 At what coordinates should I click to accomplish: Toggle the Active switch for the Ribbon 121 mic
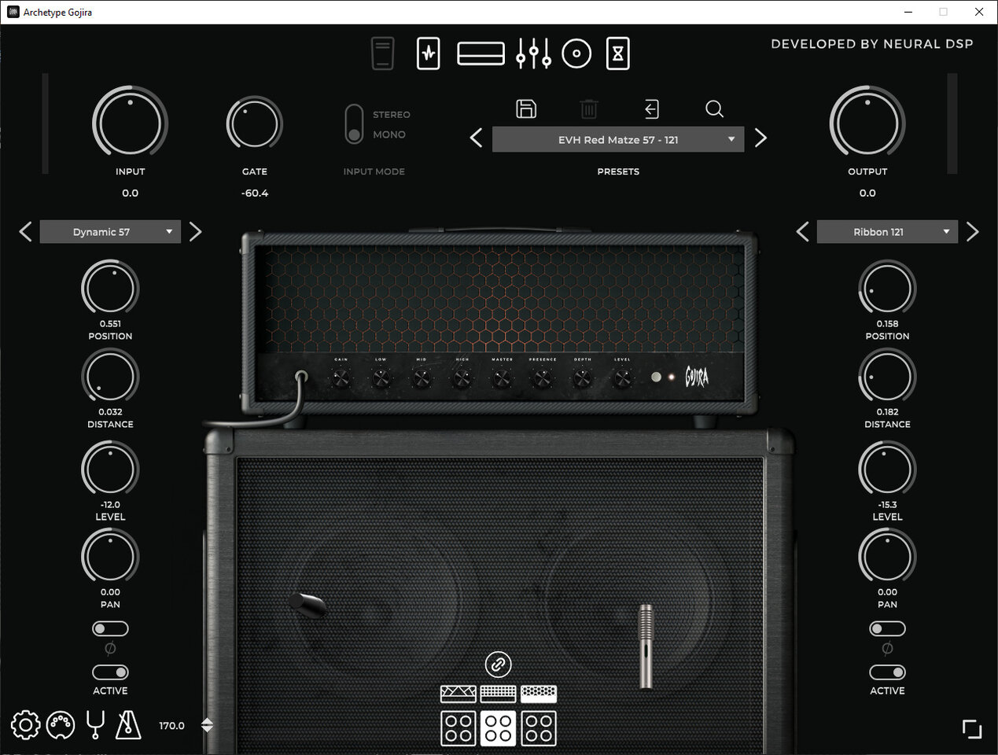tap(887, 672)
